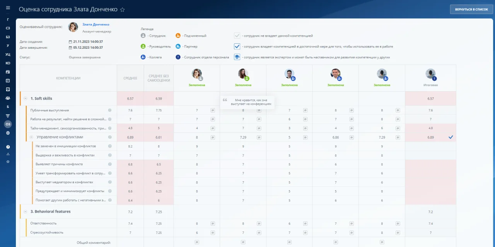The height and width of the screenshot is (247, 495).
Task: Click the ВЕРНУТЬСЯ В СПИСОК button
Action: [x=471, y=9]
